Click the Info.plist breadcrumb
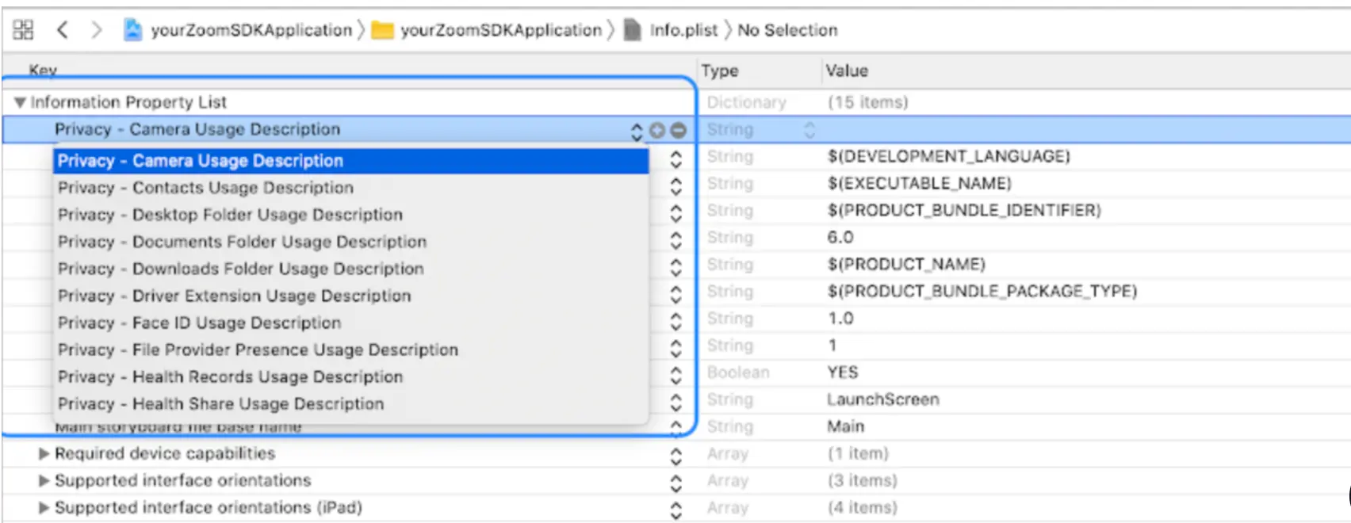 pos(671,30)
